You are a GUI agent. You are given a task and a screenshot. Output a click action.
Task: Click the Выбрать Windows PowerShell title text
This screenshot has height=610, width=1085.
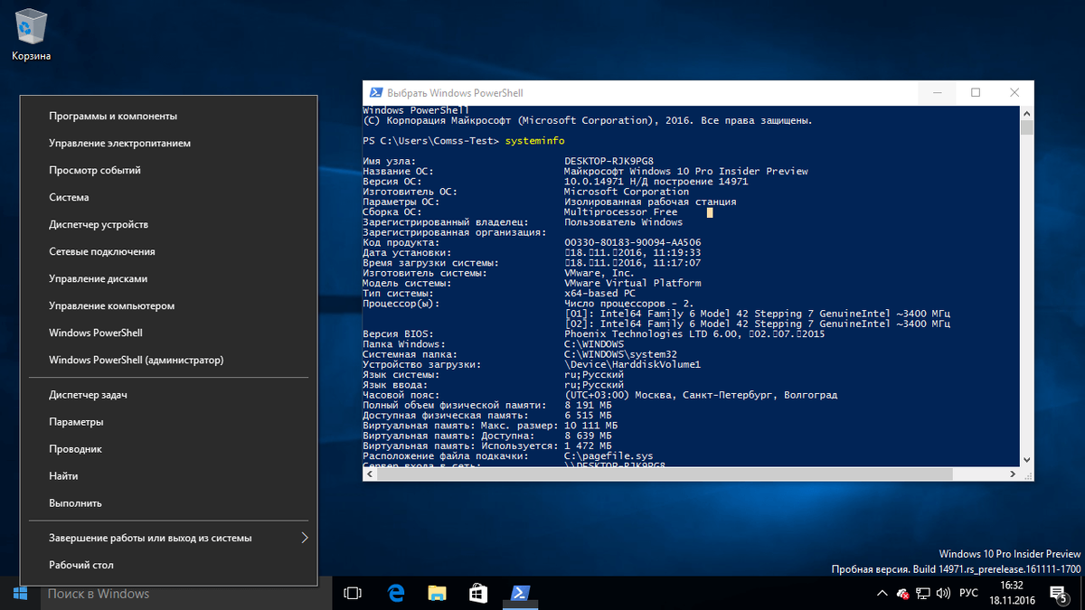[455, 93]
